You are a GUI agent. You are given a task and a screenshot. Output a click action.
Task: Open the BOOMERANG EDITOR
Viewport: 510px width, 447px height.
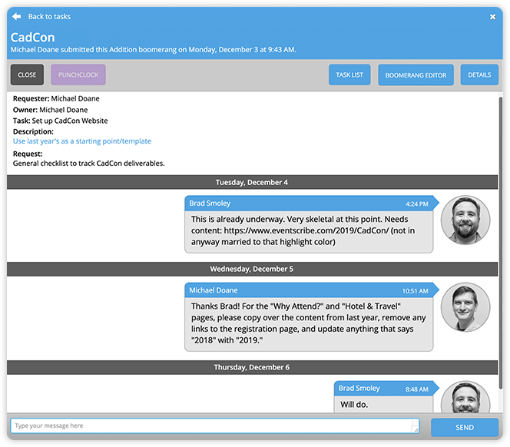416,75
